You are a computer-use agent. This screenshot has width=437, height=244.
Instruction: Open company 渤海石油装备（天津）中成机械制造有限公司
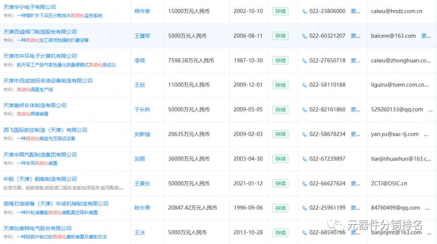pos(56,204)
